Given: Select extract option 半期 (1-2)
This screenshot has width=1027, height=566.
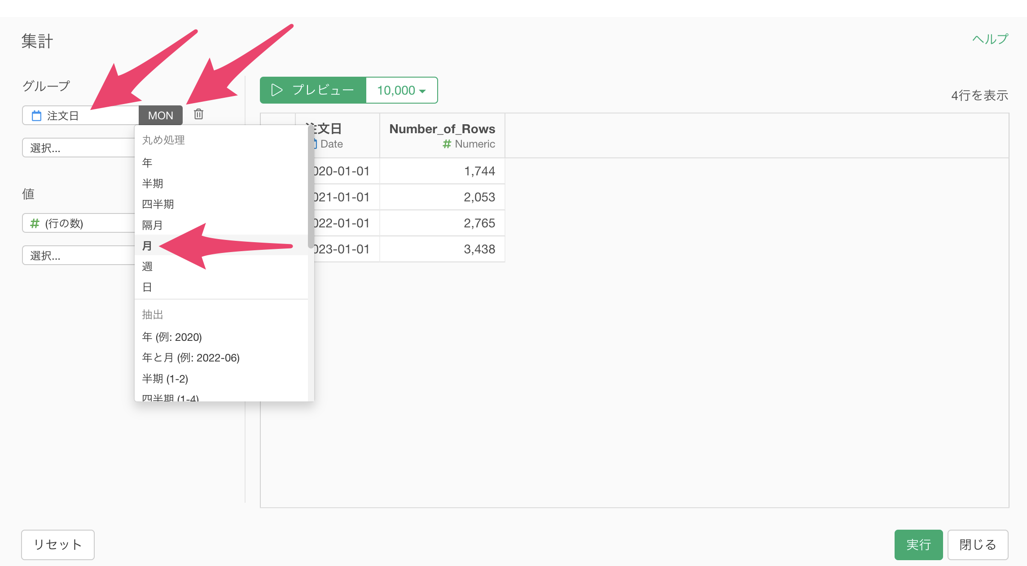Looking at the screenshot, I should click(x=221, y=379).
